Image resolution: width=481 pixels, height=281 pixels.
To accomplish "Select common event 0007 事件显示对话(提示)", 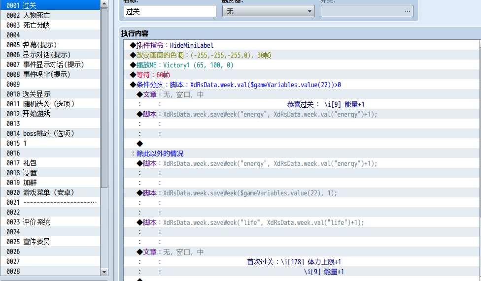I will [x=50, y=64].
